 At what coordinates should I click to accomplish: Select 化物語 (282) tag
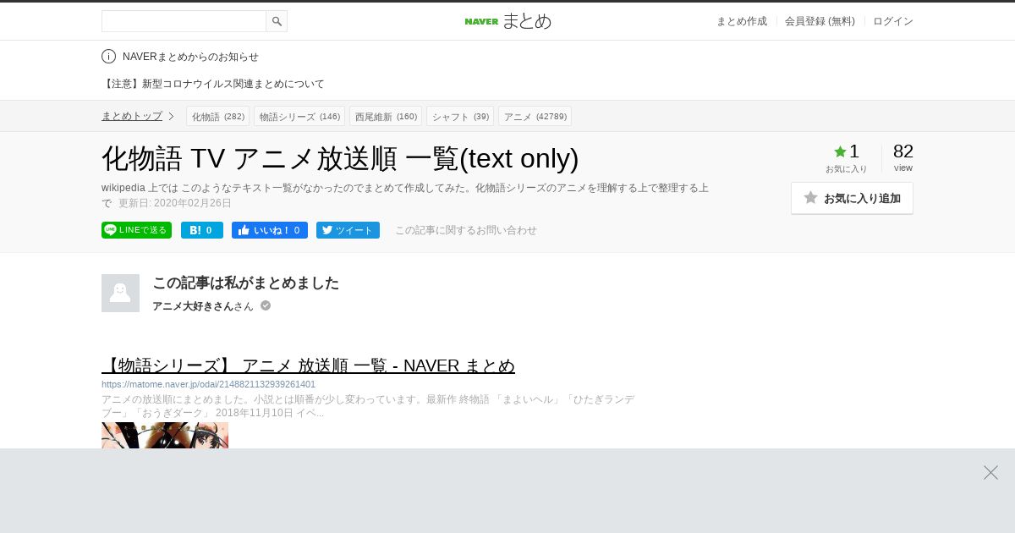point(217,116)
